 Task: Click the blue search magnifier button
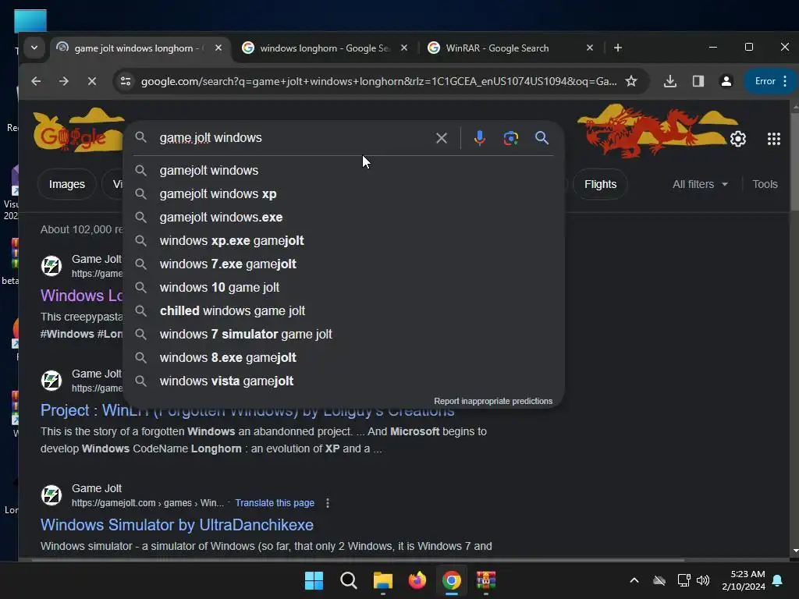(542, 137)
